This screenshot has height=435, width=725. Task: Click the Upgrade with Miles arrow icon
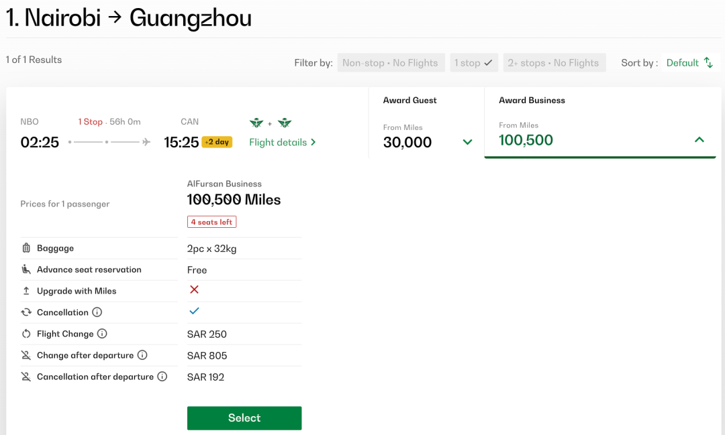pos(26,291)
